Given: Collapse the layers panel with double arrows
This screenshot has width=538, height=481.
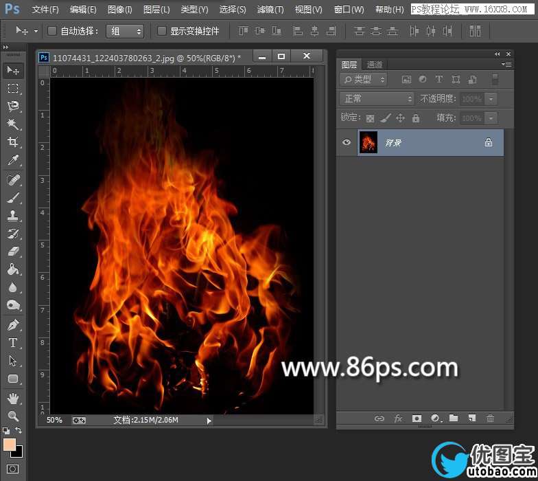Looking at the screenshot, I should click(497, 54).
